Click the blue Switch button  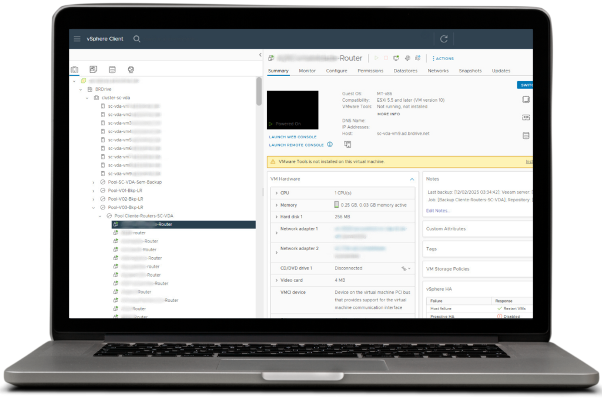tap(525, 85)
